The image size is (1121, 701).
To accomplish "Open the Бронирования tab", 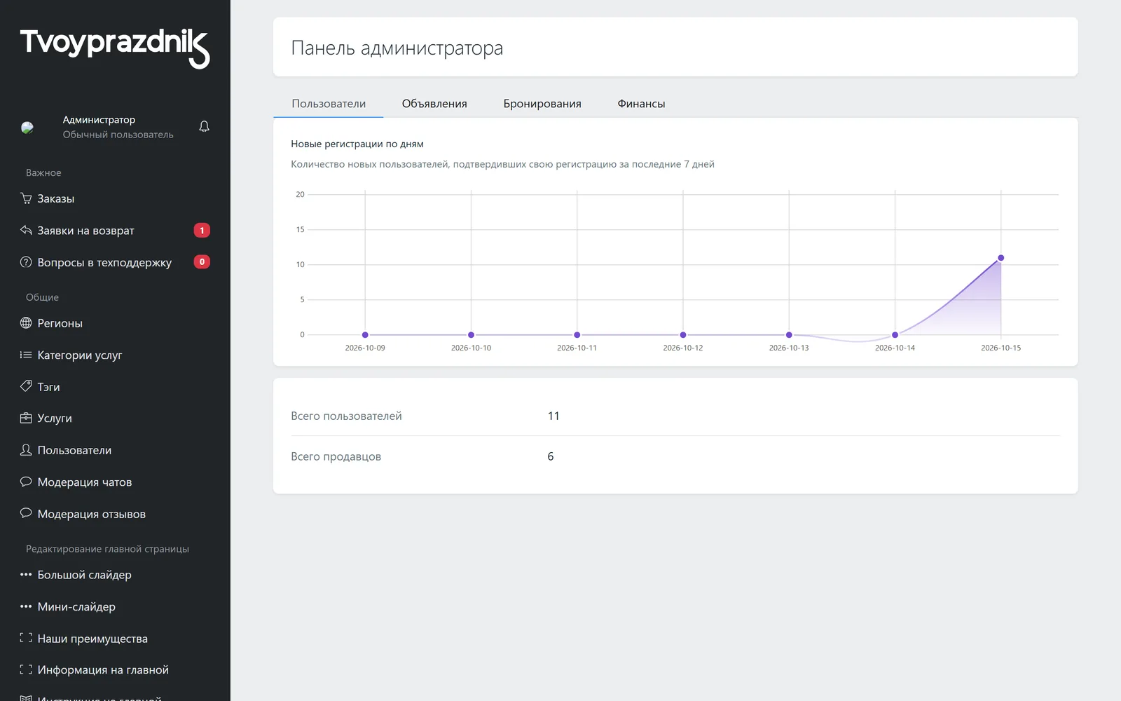I will click(x=542, y=104).
